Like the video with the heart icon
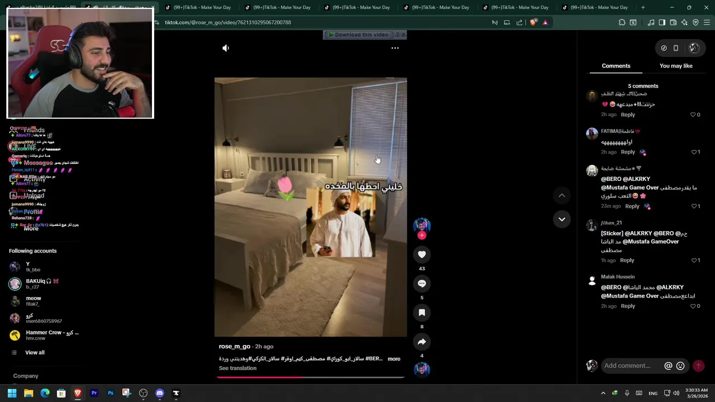The width and height of the screenshot is (715, 402). pos(422,255)
